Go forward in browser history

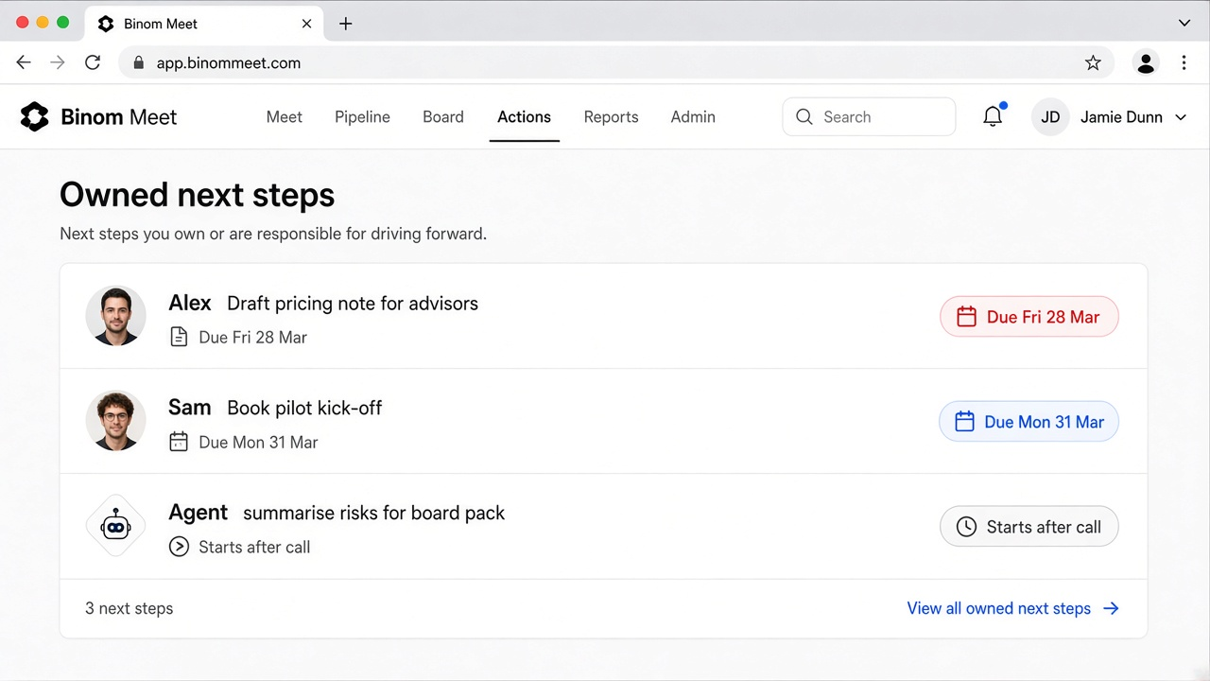pyautogui.click(x=58, y=62)
